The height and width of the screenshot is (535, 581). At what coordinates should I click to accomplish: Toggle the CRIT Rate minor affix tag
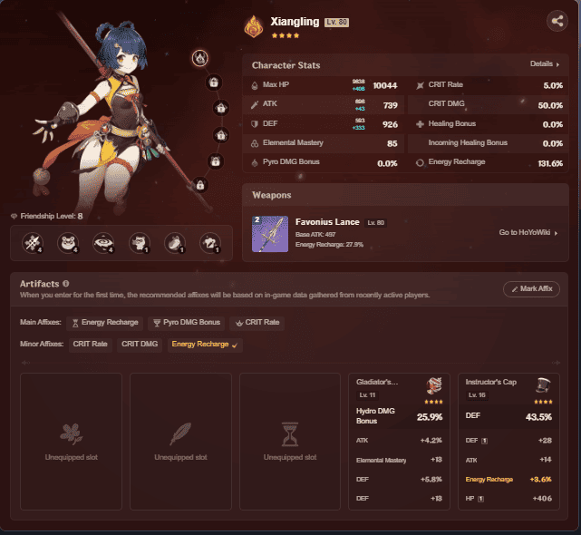point(90,345)
